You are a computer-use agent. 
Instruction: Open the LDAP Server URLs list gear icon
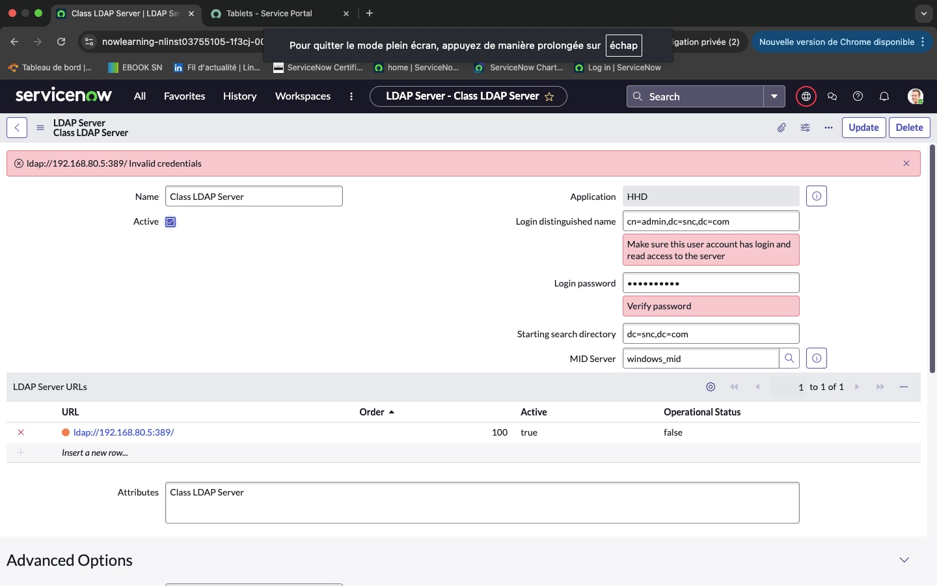tap(711, 387)
